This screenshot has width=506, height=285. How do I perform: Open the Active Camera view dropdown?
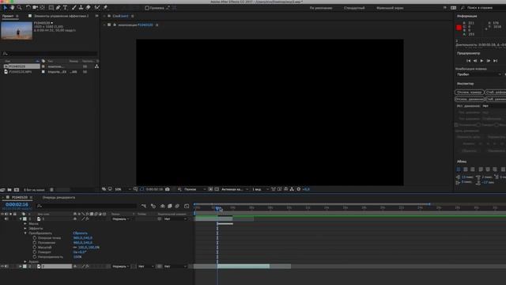(235, 189)
